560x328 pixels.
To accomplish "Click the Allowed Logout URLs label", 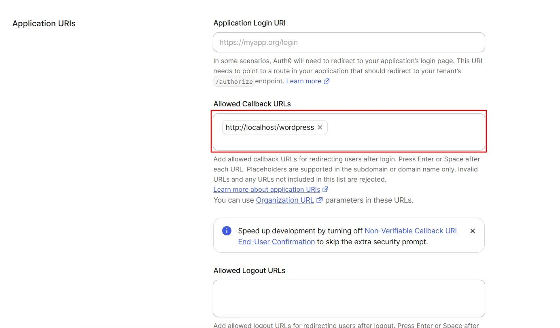I will (x=249, y=271).
